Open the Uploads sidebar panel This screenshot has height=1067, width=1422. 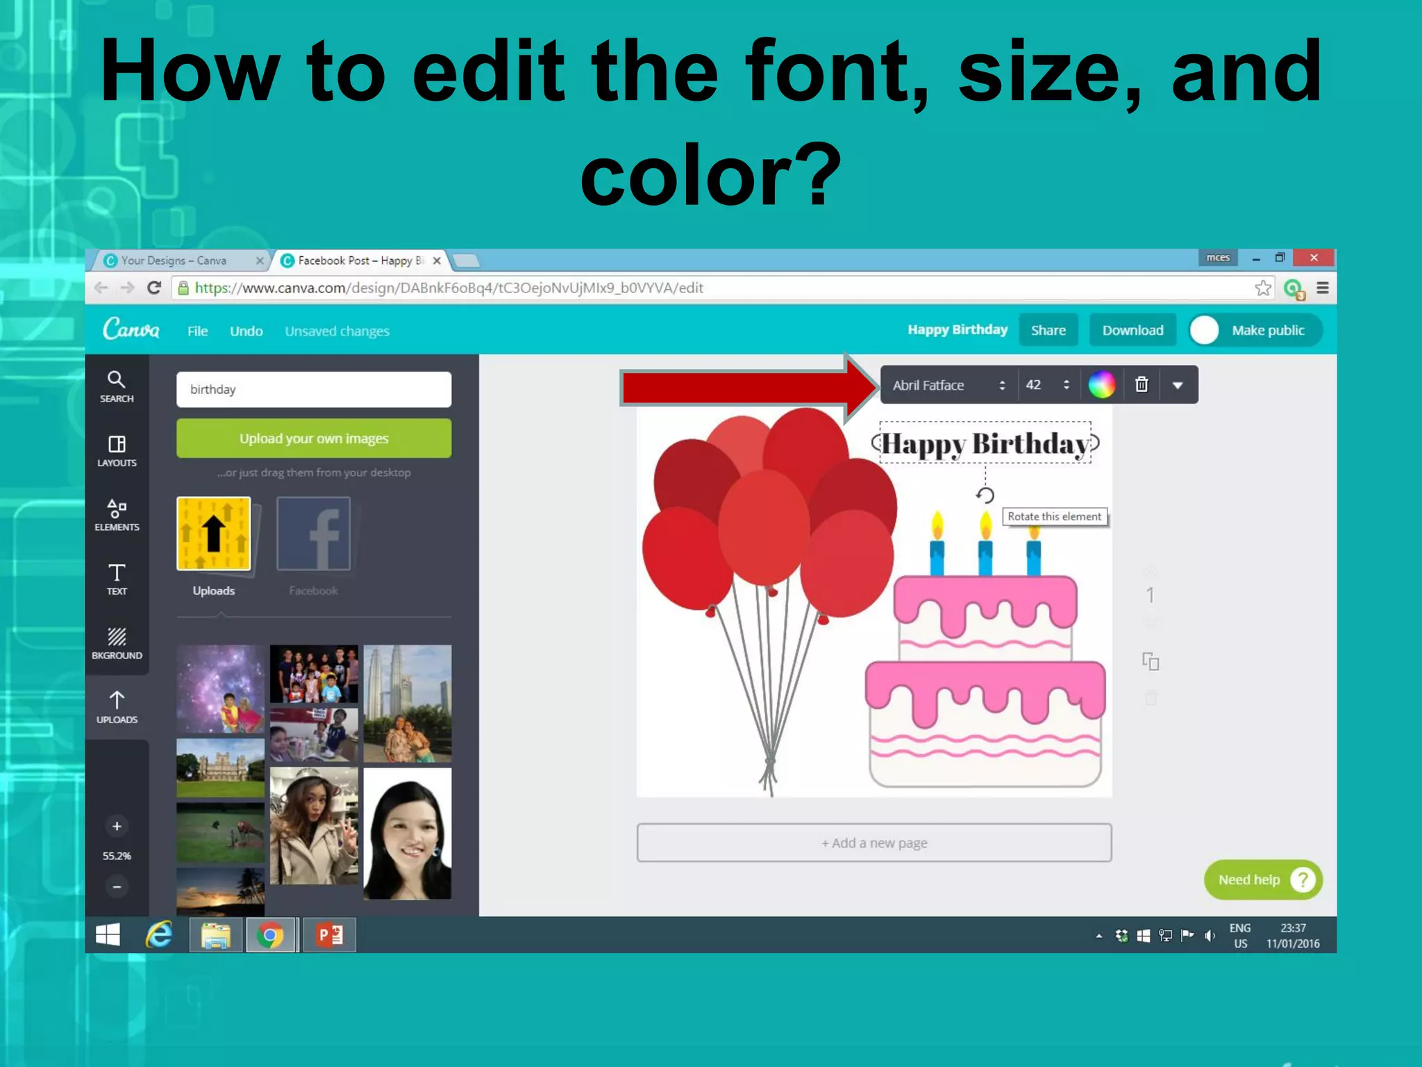(x=117, y=707)
